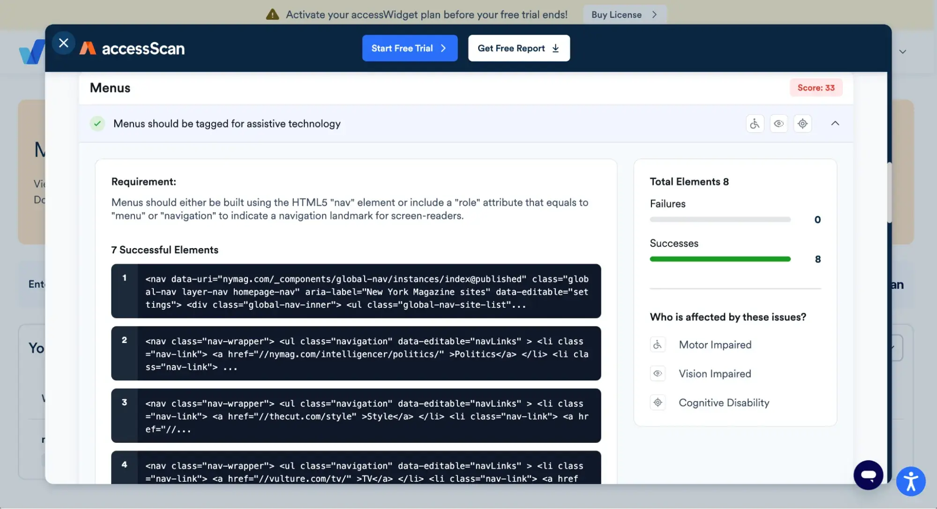This screenshot has width=937, height=509.
Task: Select successful element code block 1
Action: [x=356, y=291]
